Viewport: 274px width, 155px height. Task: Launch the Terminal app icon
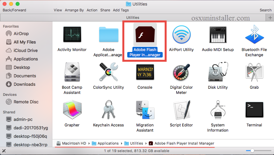coord(254,110)
